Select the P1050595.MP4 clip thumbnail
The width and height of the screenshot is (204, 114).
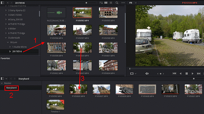click(108, 13)
